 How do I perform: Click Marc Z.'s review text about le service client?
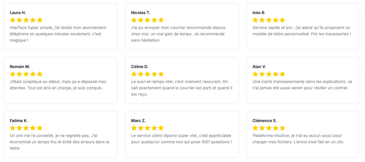click(181, 138)
